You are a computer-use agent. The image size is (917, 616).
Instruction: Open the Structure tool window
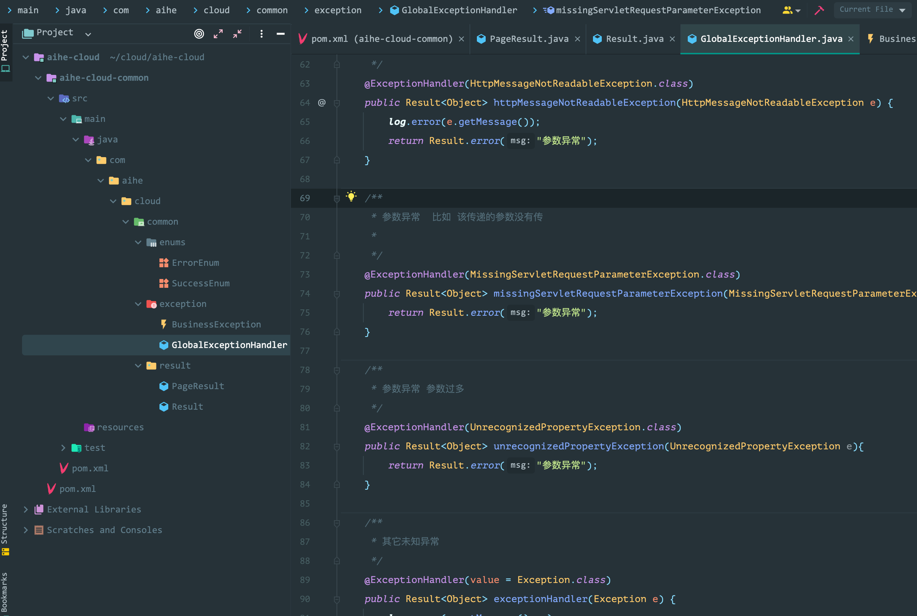(x=5, y=529)
